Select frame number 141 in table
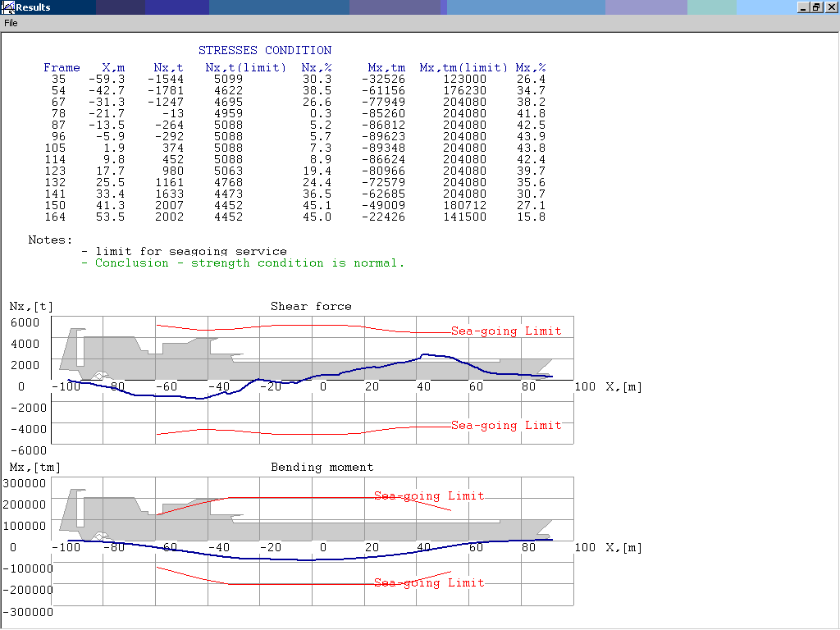Viewport: 840px width, 630px height. (x=55, y=194)
